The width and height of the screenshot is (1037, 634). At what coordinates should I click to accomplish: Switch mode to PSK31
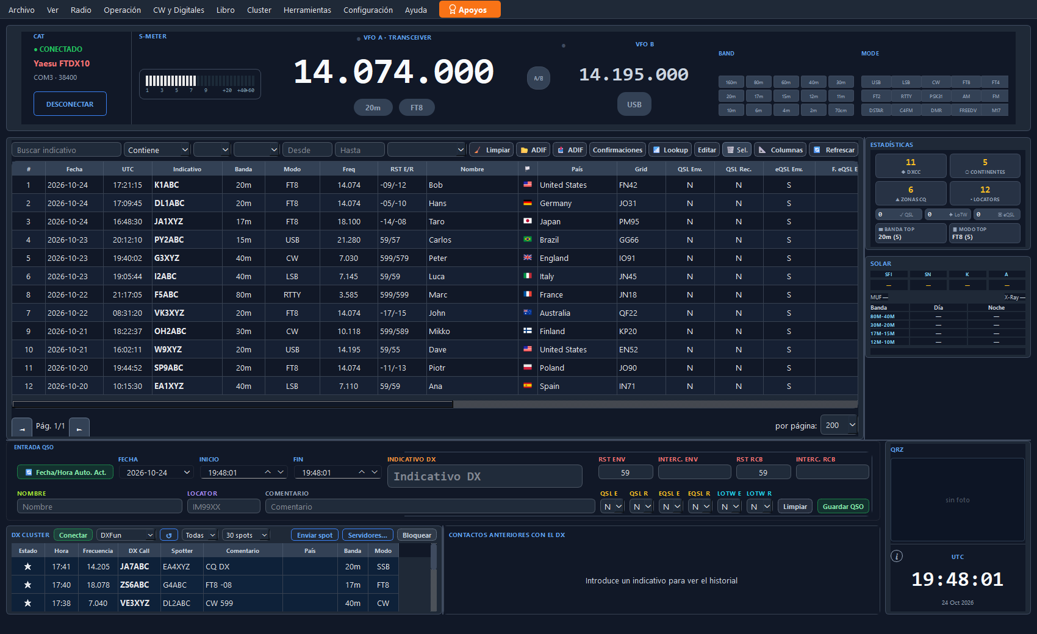tap(936, 96)
